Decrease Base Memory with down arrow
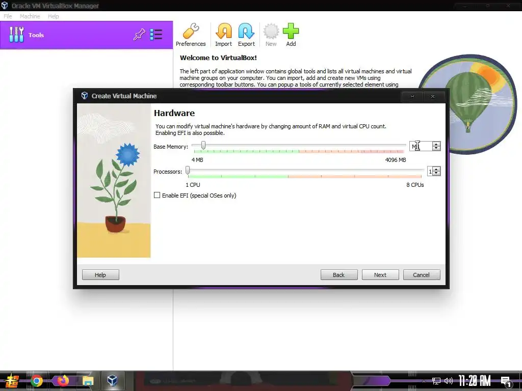 click(436, 148)
